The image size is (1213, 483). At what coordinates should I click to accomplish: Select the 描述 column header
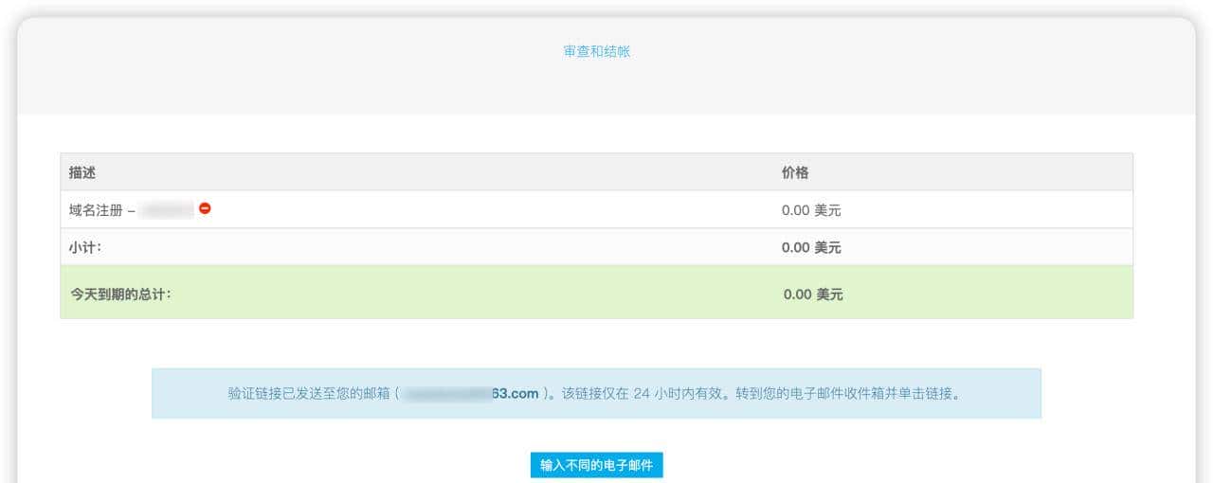click(x=82, y=172)
